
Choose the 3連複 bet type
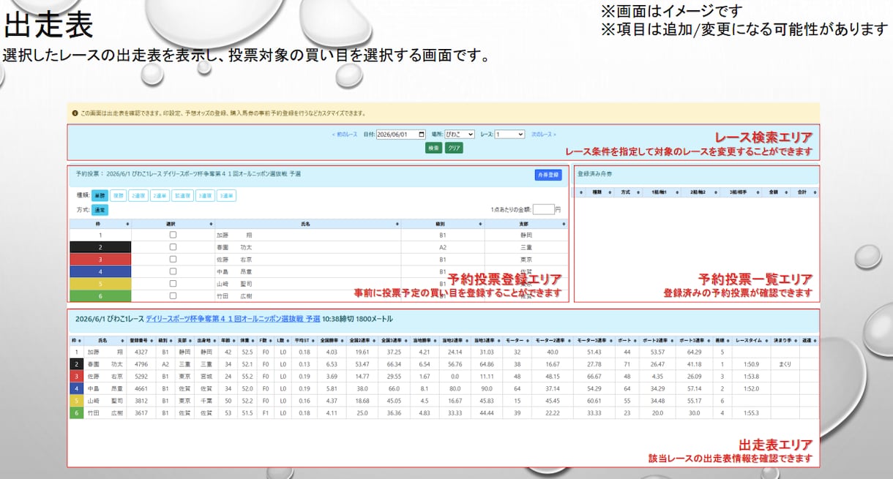pos(205,195)
